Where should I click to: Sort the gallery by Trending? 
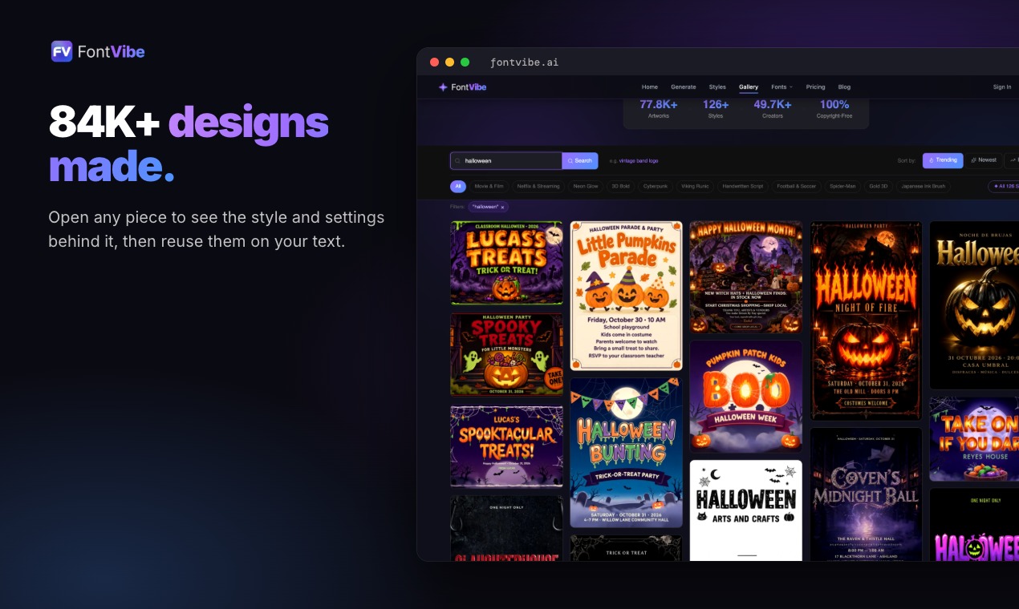pos(943,160)
